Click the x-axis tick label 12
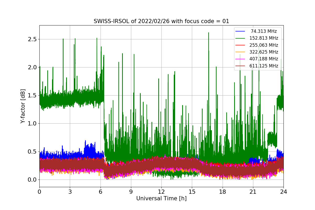 point(161,192)
